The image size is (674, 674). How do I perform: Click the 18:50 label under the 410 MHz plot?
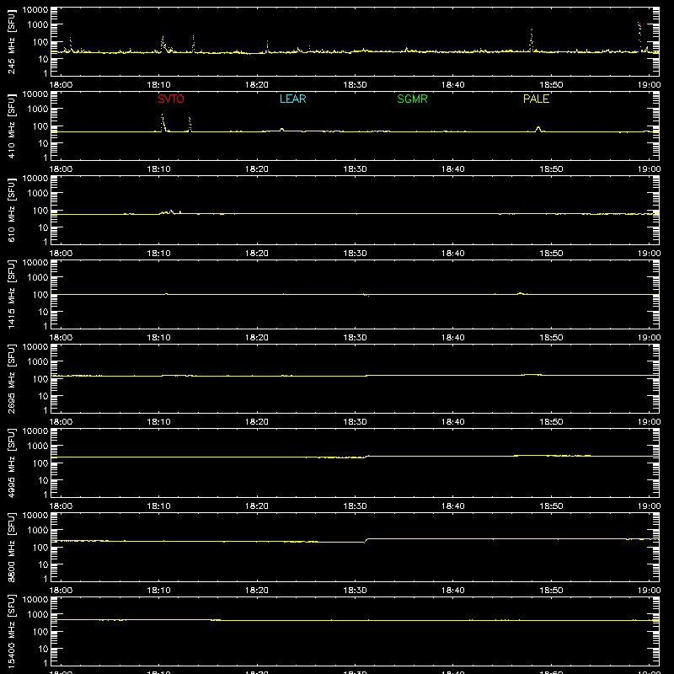point(551,169)
